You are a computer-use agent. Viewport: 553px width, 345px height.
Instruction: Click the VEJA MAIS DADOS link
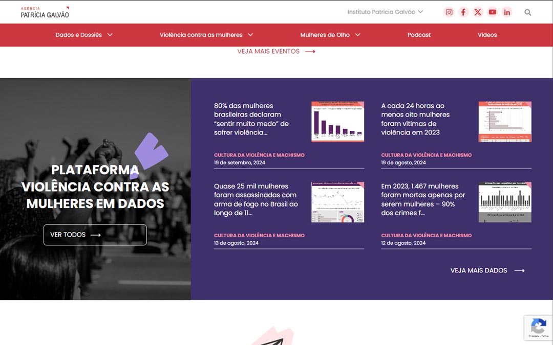click(487, 270)
